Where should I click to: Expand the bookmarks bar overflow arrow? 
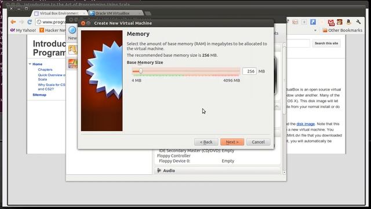click(315, 30)
